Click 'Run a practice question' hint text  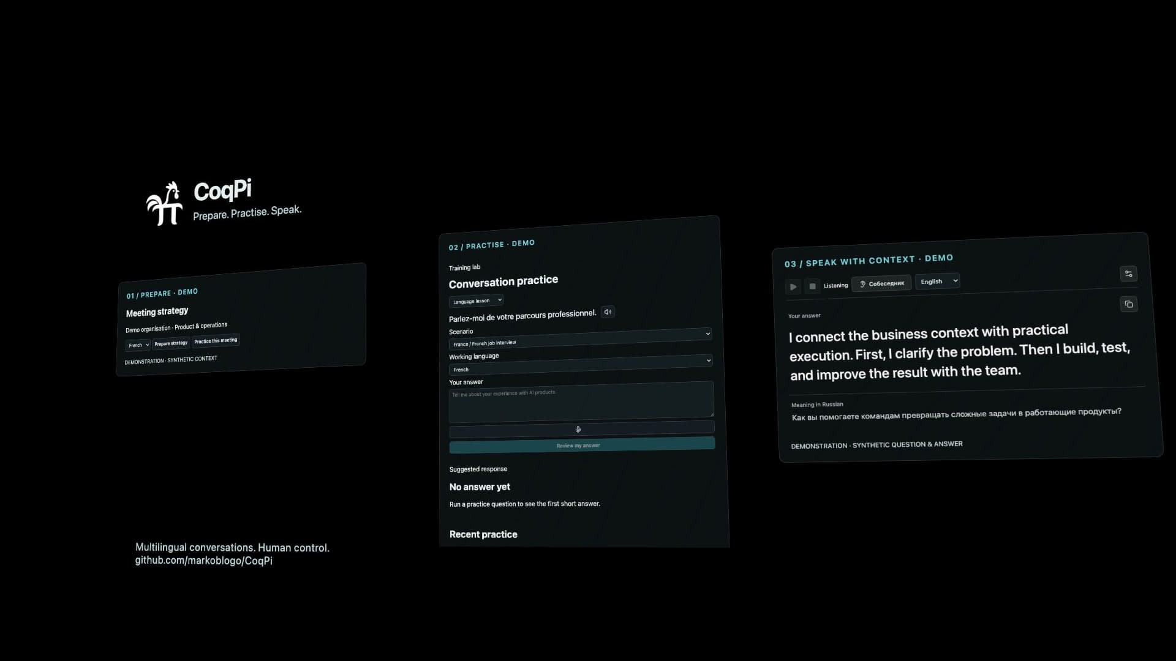tap(525, 504)
